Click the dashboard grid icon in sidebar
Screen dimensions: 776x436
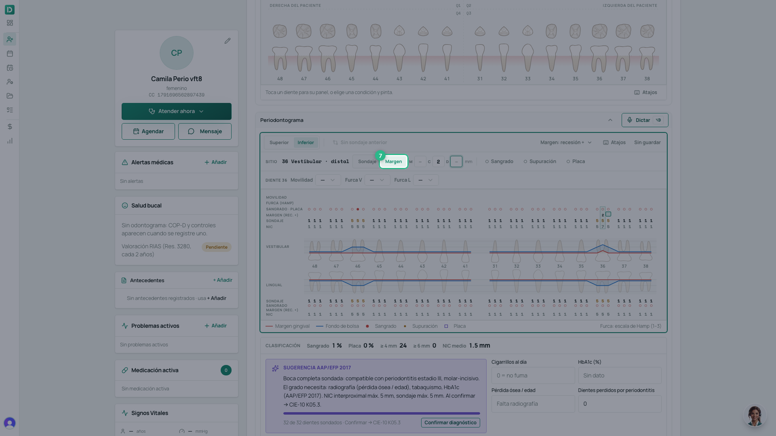(10, 23)
